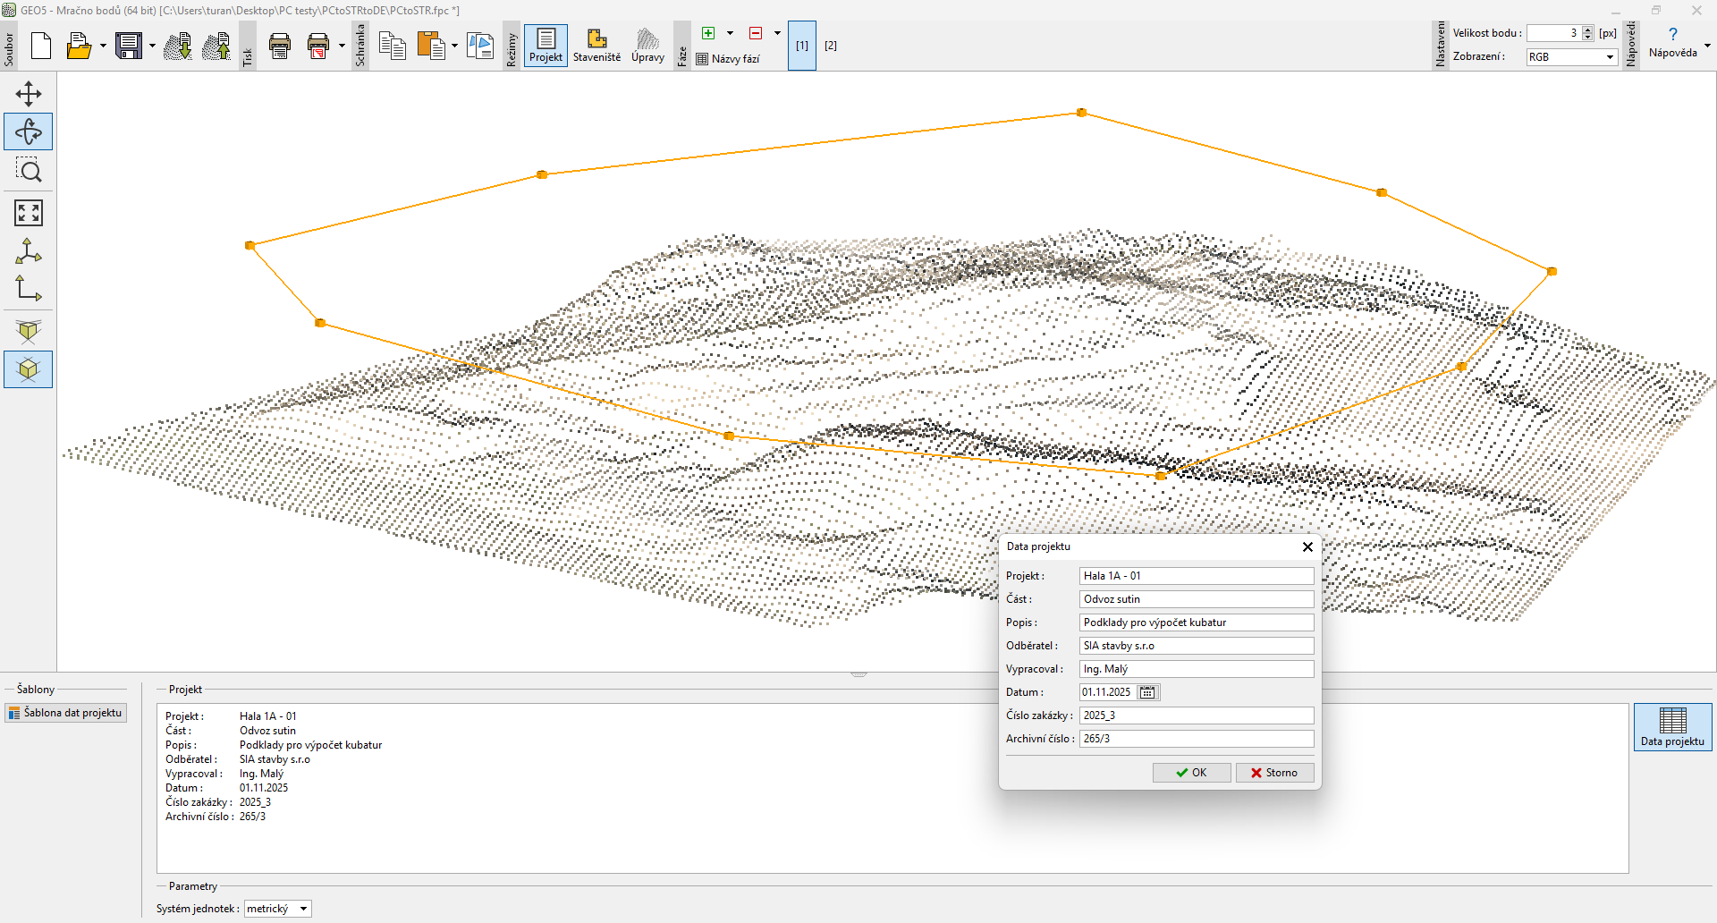Viewport: 1717px width, 923px height.
Task: Click the print icon
Action: pyautogui.click(x=280, y=46)
